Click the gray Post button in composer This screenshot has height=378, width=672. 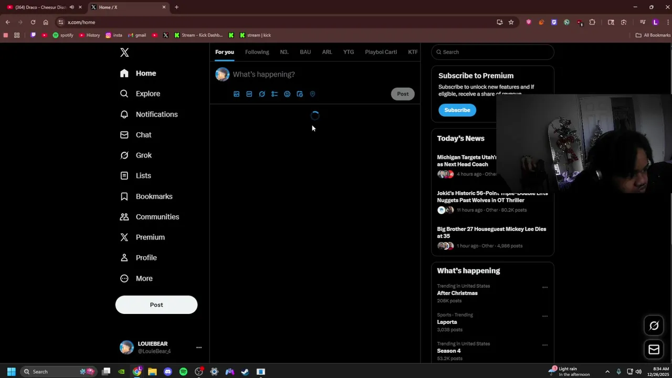click(x=403, y=94)
